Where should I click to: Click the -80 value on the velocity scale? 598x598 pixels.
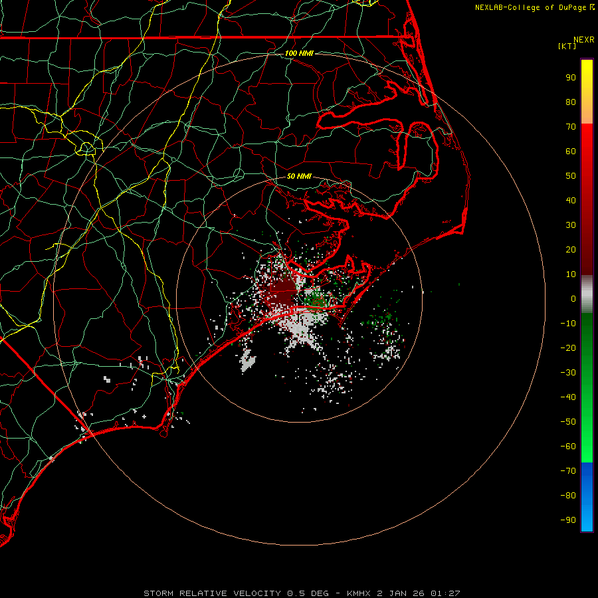pyautogui.click(x=568, y=496)
